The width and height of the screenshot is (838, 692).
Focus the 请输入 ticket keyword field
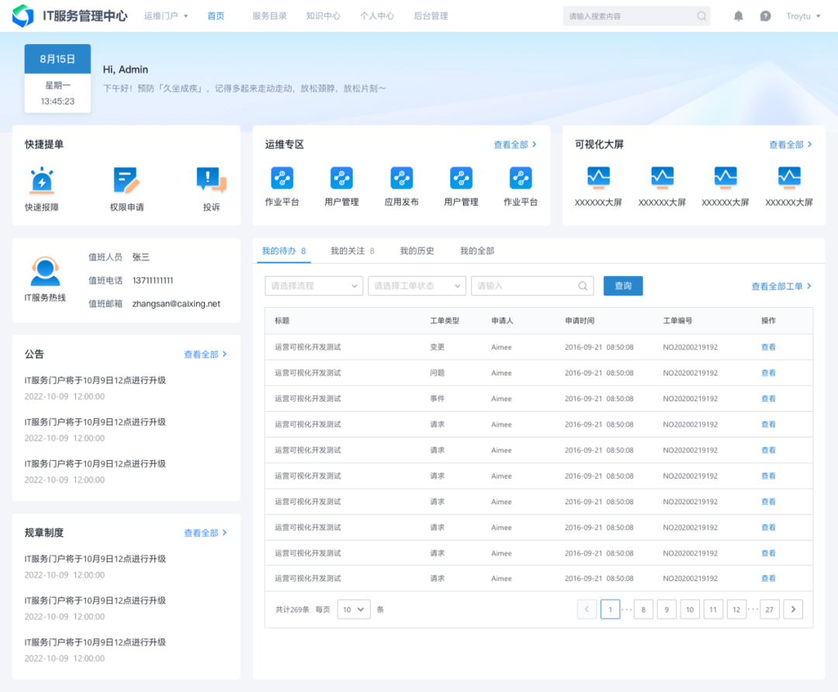[532, 286]
